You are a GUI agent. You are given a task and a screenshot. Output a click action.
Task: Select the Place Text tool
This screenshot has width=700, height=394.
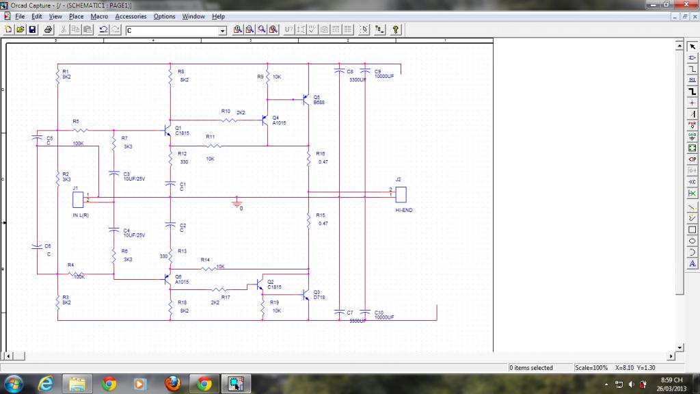click(692, 263)
